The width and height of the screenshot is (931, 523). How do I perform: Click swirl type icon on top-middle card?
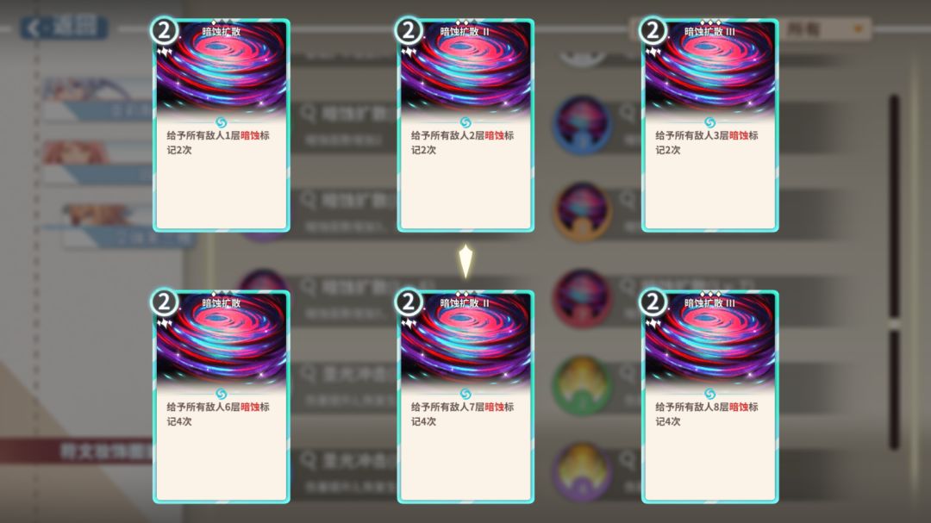pos(465,122)
